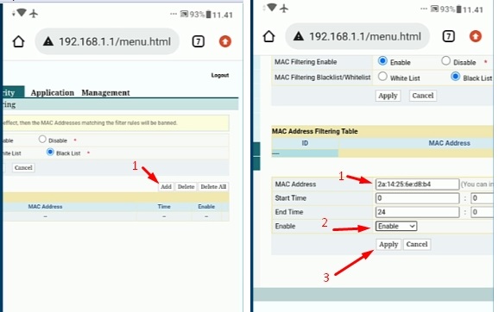Tap battery icon in left status bar
The height and width of the screenshot is (312, 499).
(208, 15)
